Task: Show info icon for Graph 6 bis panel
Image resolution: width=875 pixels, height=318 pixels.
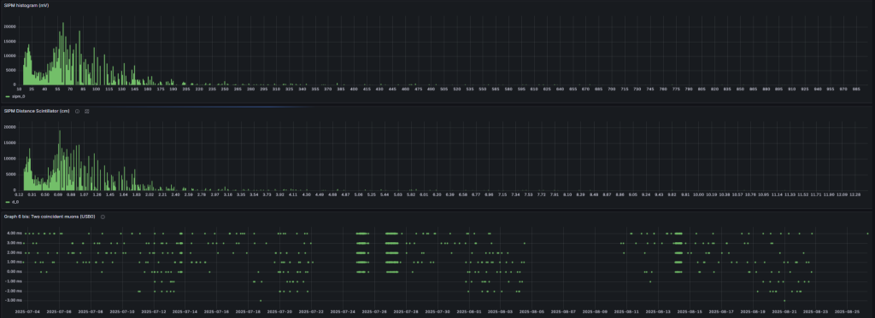Action: pos(103,217)
